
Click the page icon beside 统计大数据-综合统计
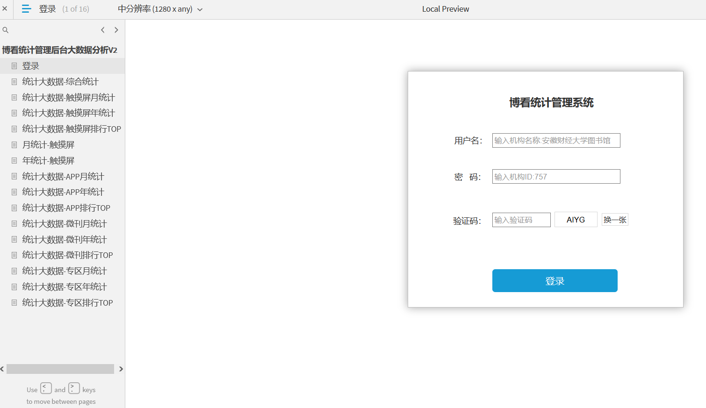pyautogui.click(x=14, y=82)
